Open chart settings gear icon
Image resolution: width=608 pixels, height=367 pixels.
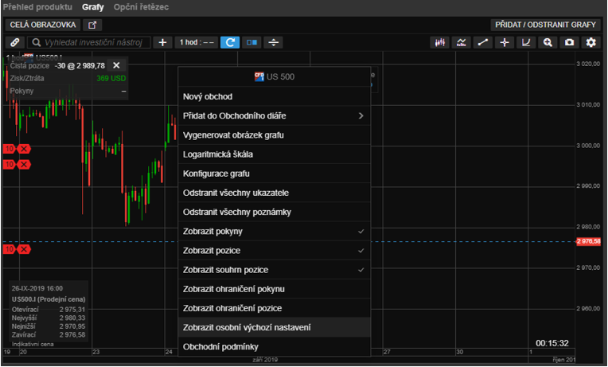[590, 42]
